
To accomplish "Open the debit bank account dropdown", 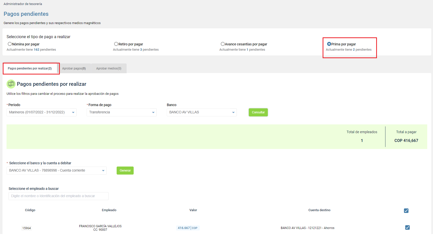I will [57, 171].
